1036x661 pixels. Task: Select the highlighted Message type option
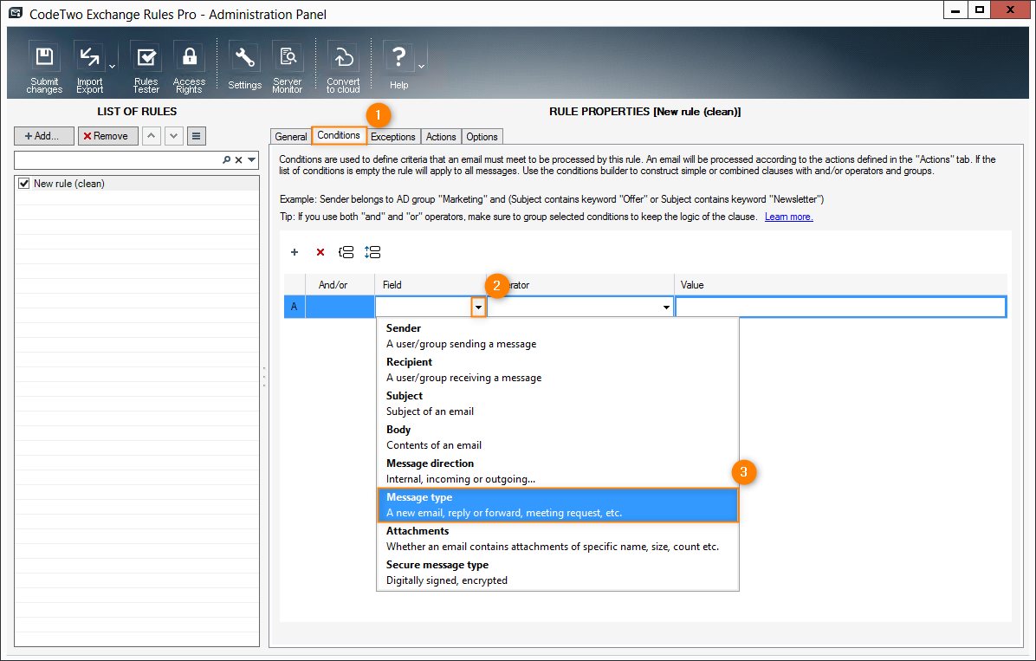557,505
